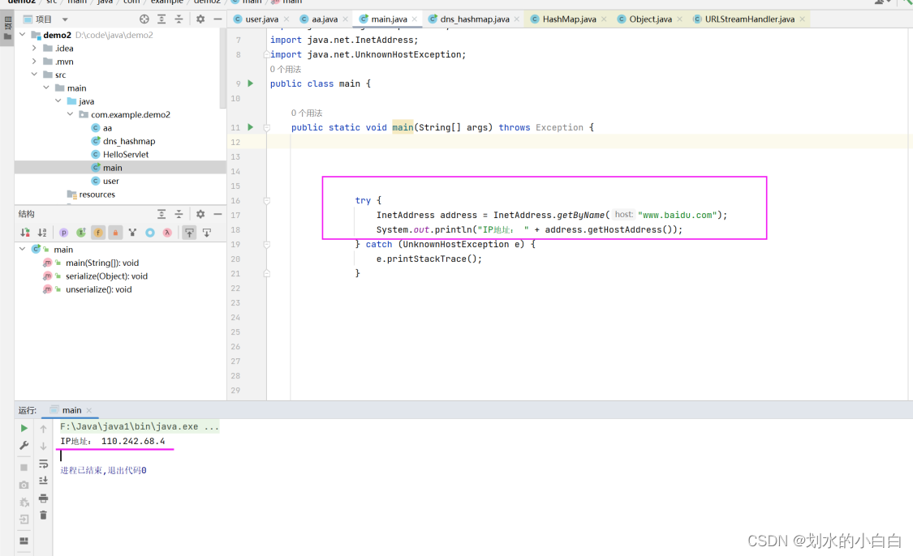Toggle show non-public lock icon
This screenshot has width=913, height=556.
point(115,233)
